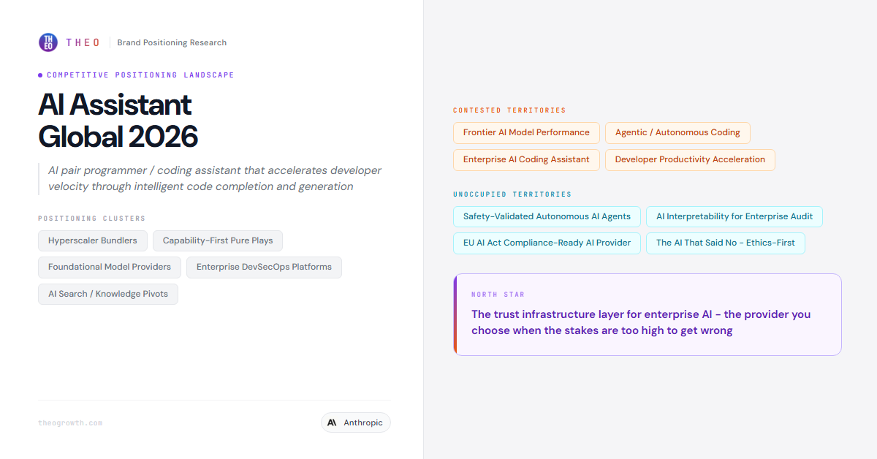This screenshot has width=877, height=459.
Task: Select the Foundational Model Providers chip
Action: coord(110,267)
